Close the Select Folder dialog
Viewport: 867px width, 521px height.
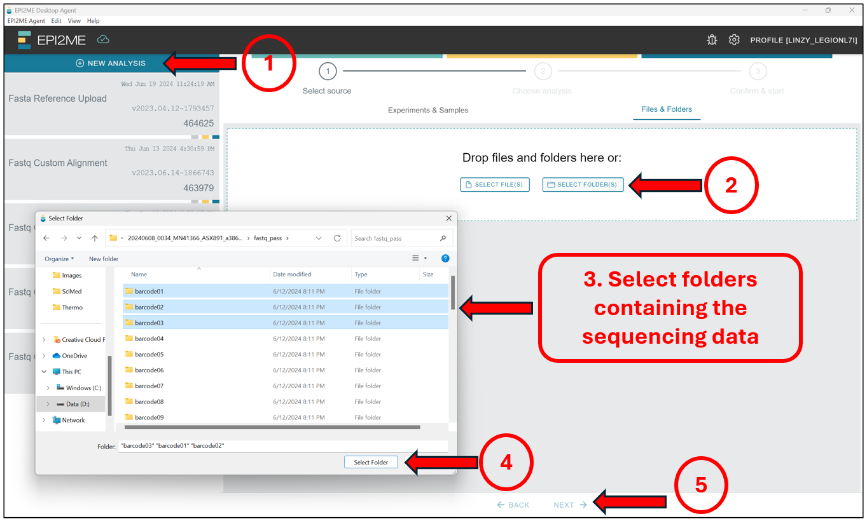pos(449,218)
